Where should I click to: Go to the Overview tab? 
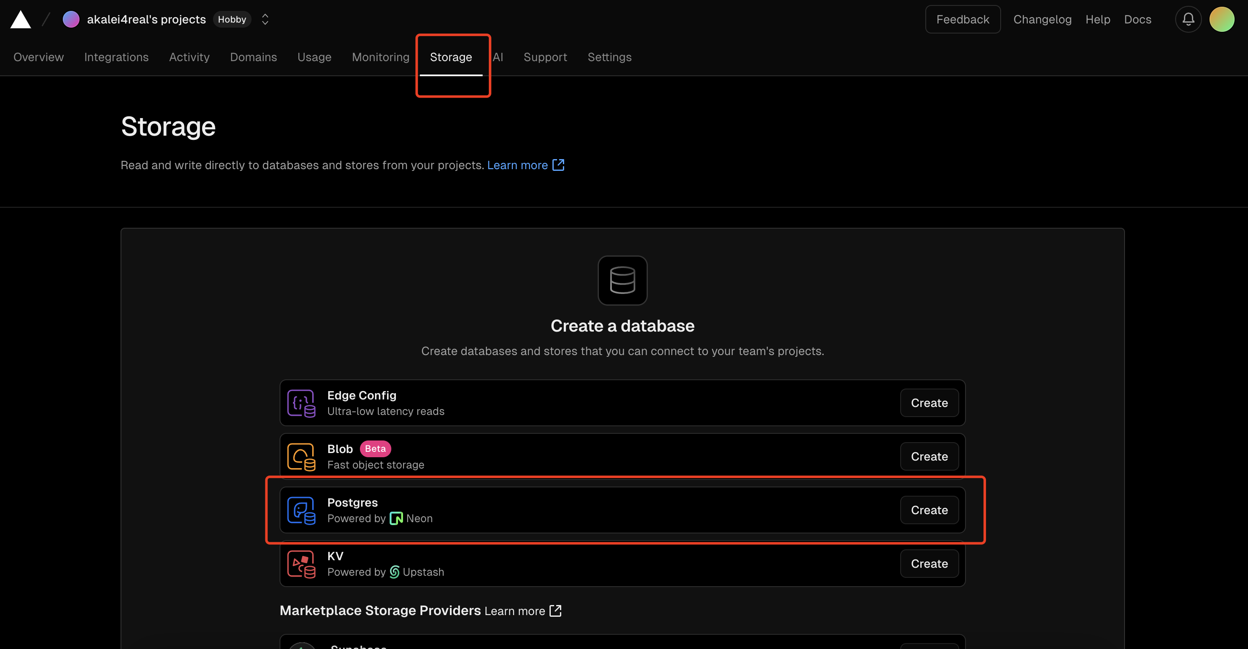click(x=39, y=57)
